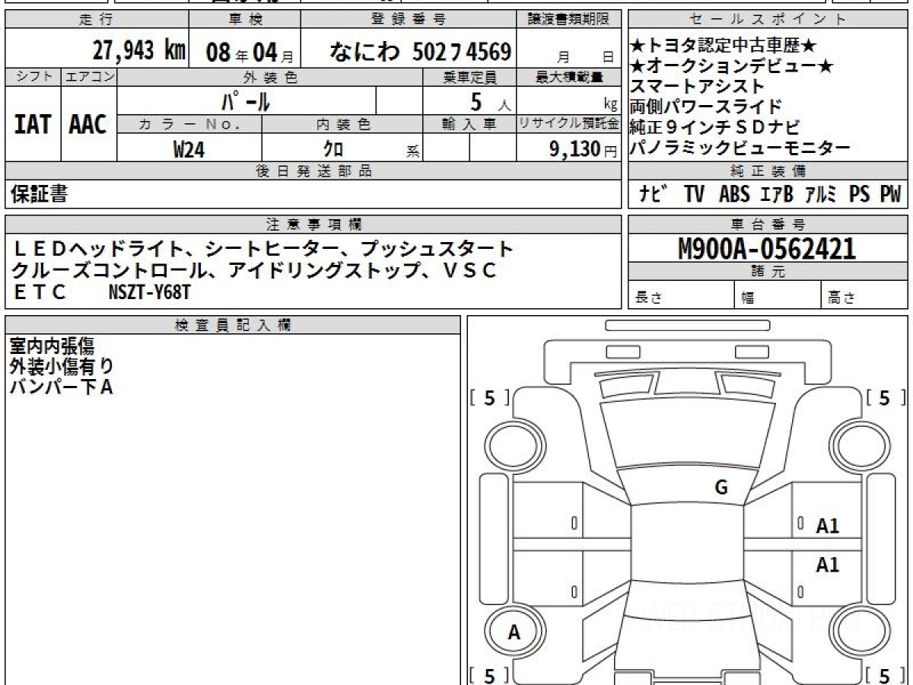Click the パノラミックビューモニター line
The image size is (913, 685).
pyautogui.click(x=740, y=148)
